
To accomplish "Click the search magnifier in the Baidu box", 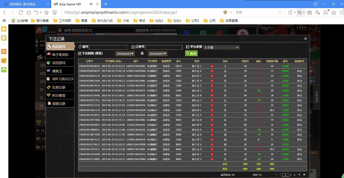I will pos(280,12).
